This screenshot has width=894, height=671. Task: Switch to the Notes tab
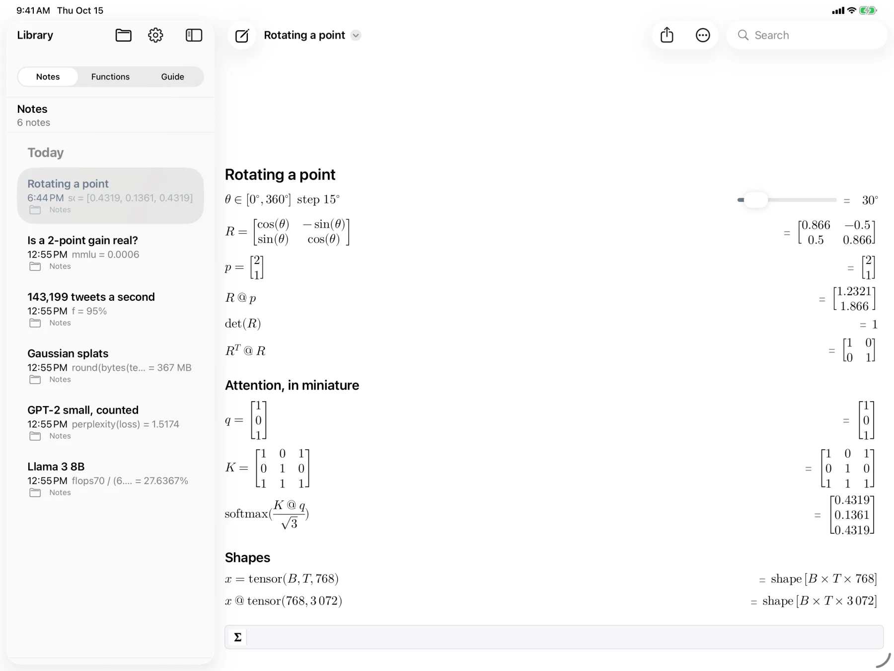click(48, 77)
